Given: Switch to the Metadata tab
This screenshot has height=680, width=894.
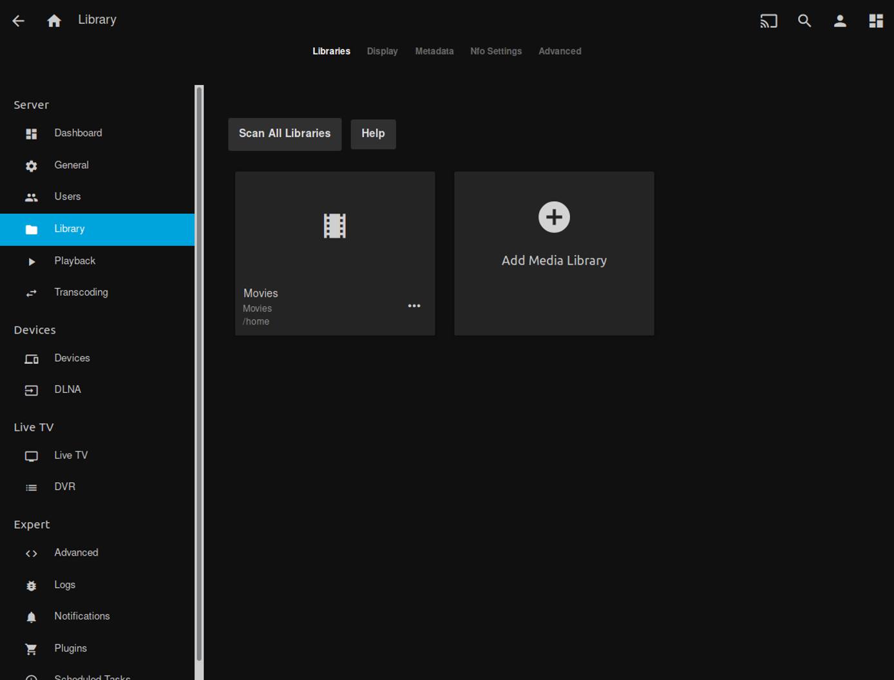Looking at the screenshot, I should 434,51.
